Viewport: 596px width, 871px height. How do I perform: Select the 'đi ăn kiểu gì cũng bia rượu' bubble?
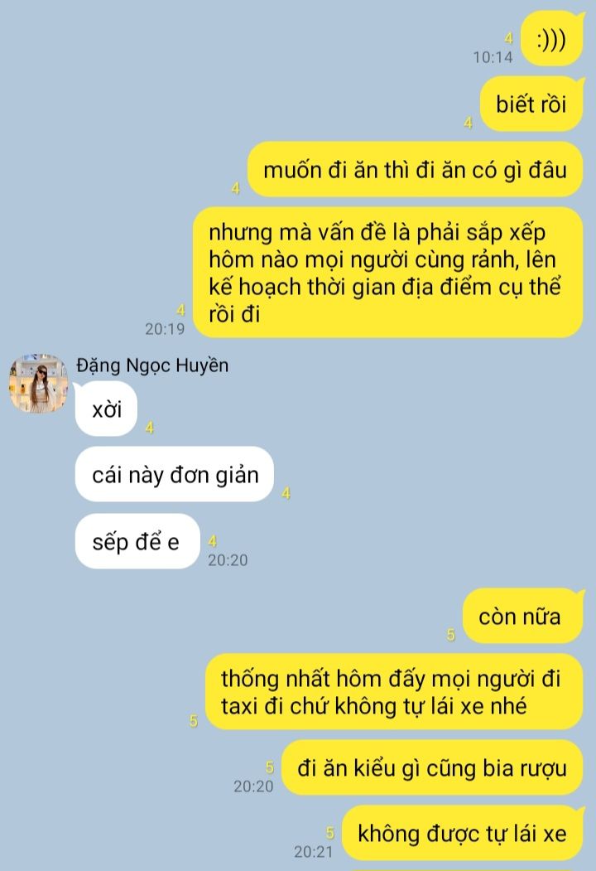tap(432, 767)
